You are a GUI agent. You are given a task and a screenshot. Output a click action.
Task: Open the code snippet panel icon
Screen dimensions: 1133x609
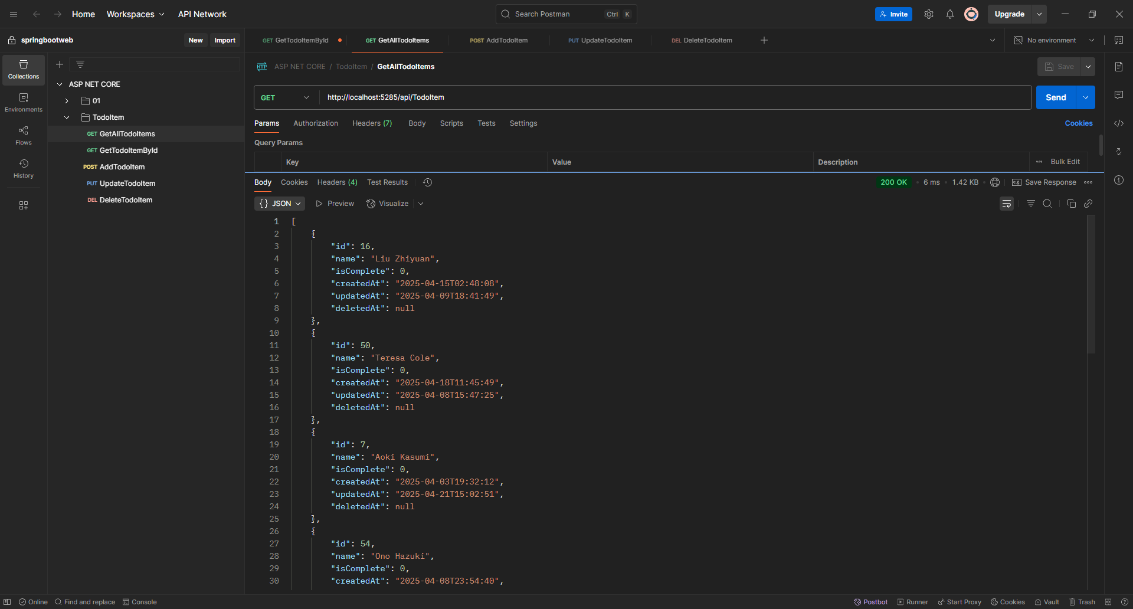(1118, 123)
